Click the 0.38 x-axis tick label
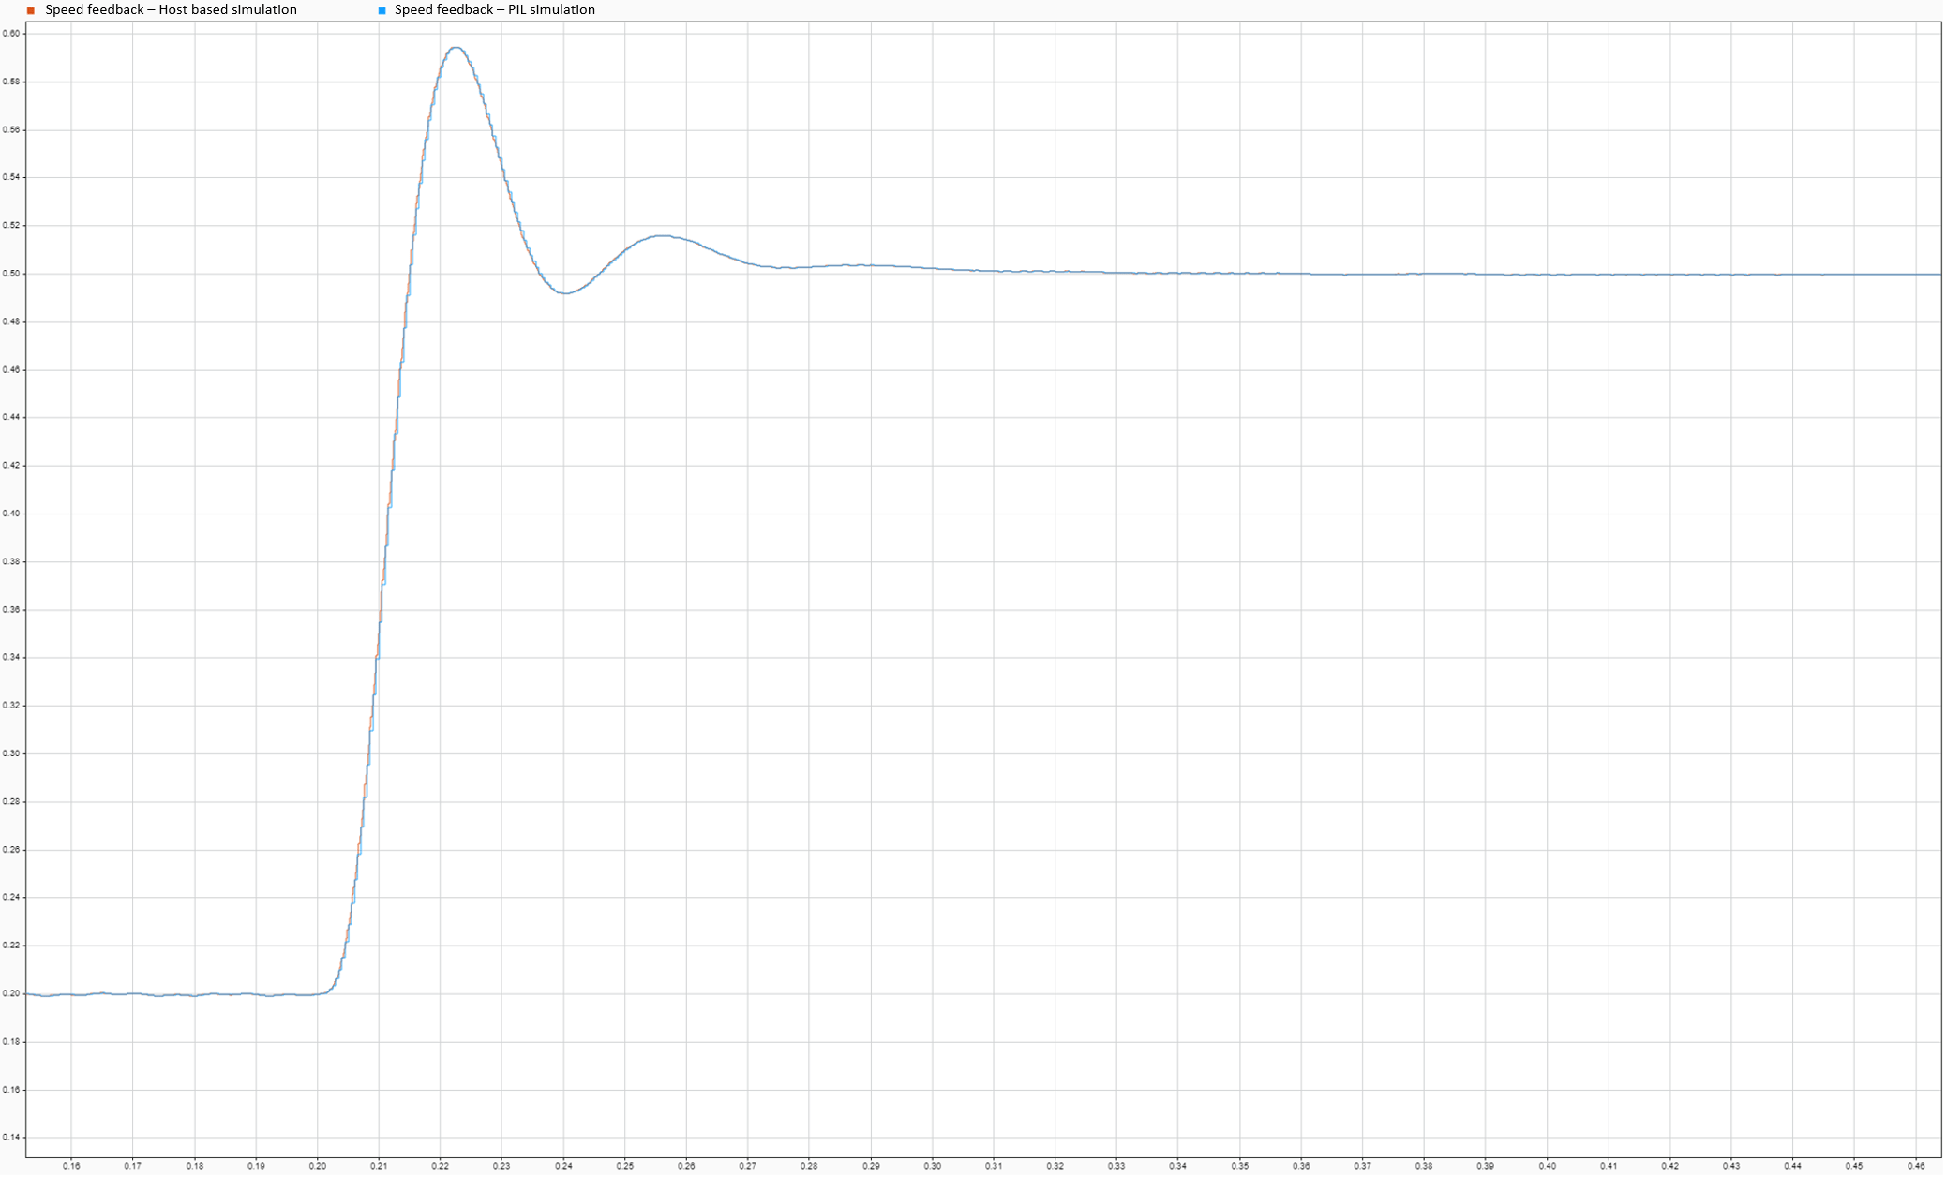This screenshot has height=1177, width=1946. (1424, 1166)
